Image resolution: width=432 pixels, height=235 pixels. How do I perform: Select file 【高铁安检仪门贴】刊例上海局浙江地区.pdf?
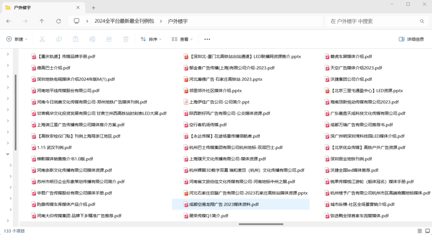(76, 136)
